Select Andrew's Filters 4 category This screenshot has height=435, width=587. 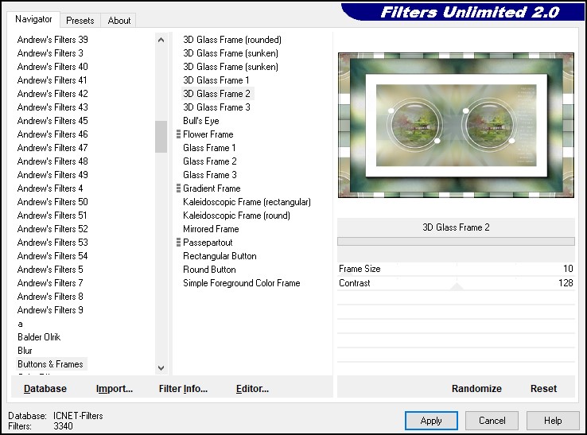point(50,188)
